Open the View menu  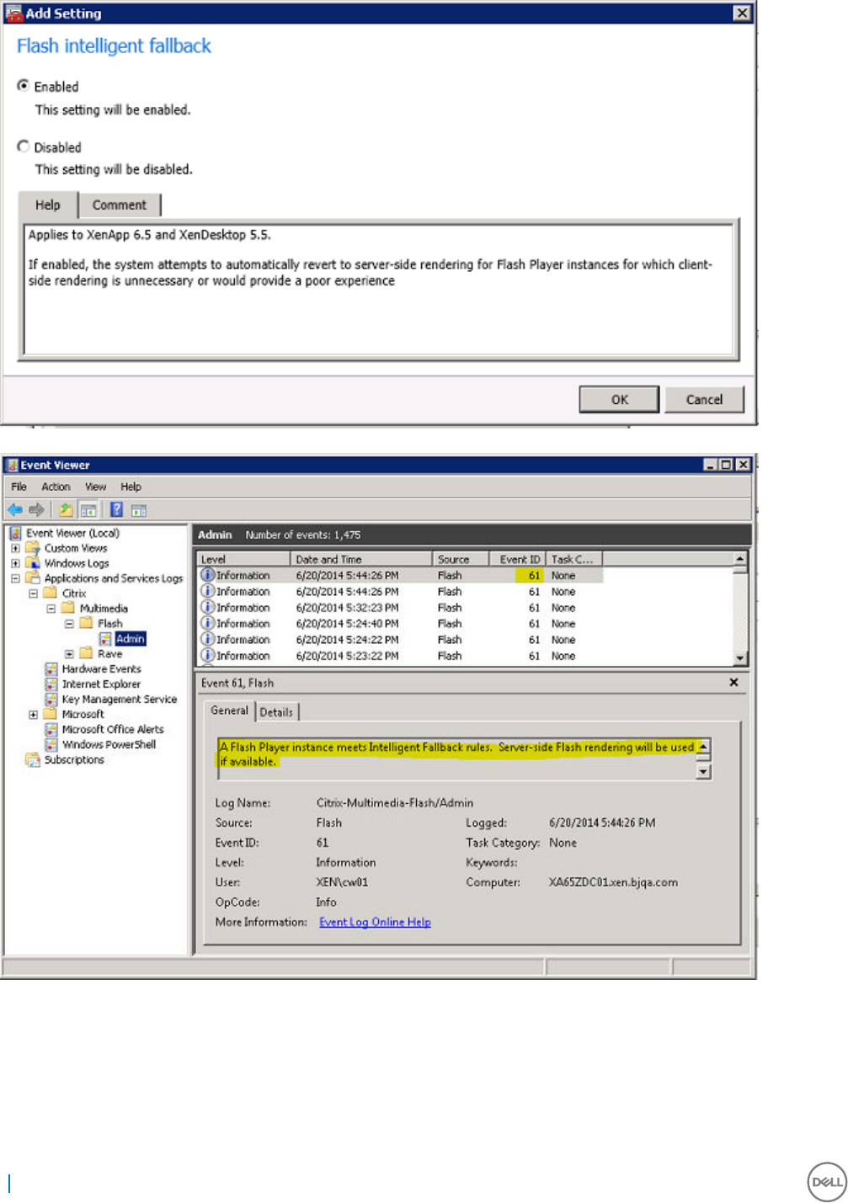(95, 487)
